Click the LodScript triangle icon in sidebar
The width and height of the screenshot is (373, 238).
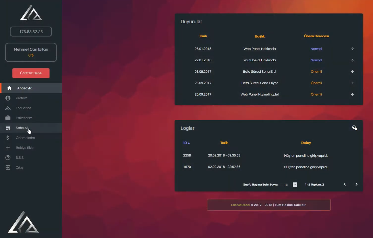pos(8,108)
